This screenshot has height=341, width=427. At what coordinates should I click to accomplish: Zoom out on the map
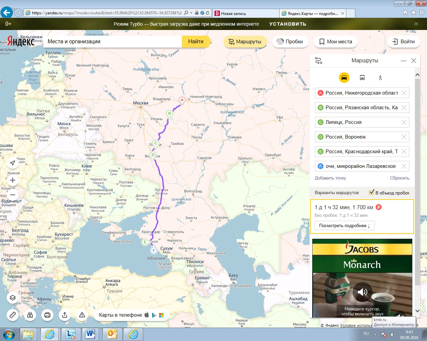click(x=13, y=195)
